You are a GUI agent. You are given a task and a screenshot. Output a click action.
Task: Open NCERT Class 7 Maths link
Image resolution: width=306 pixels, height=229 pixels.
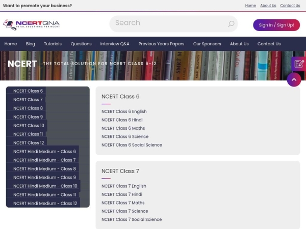(123, 203)
